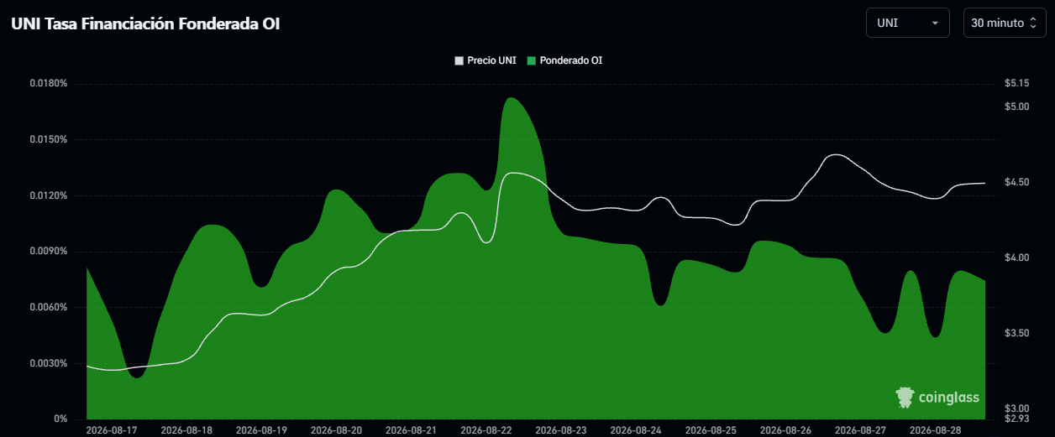Click the $3.50 price axis label

coord(1016,333)
